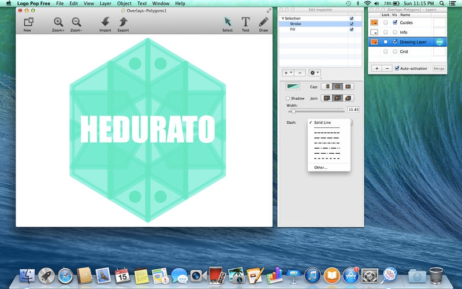
Task: Open Finder from the Dock
Action: pyautogui.click(x=27, y=276)
